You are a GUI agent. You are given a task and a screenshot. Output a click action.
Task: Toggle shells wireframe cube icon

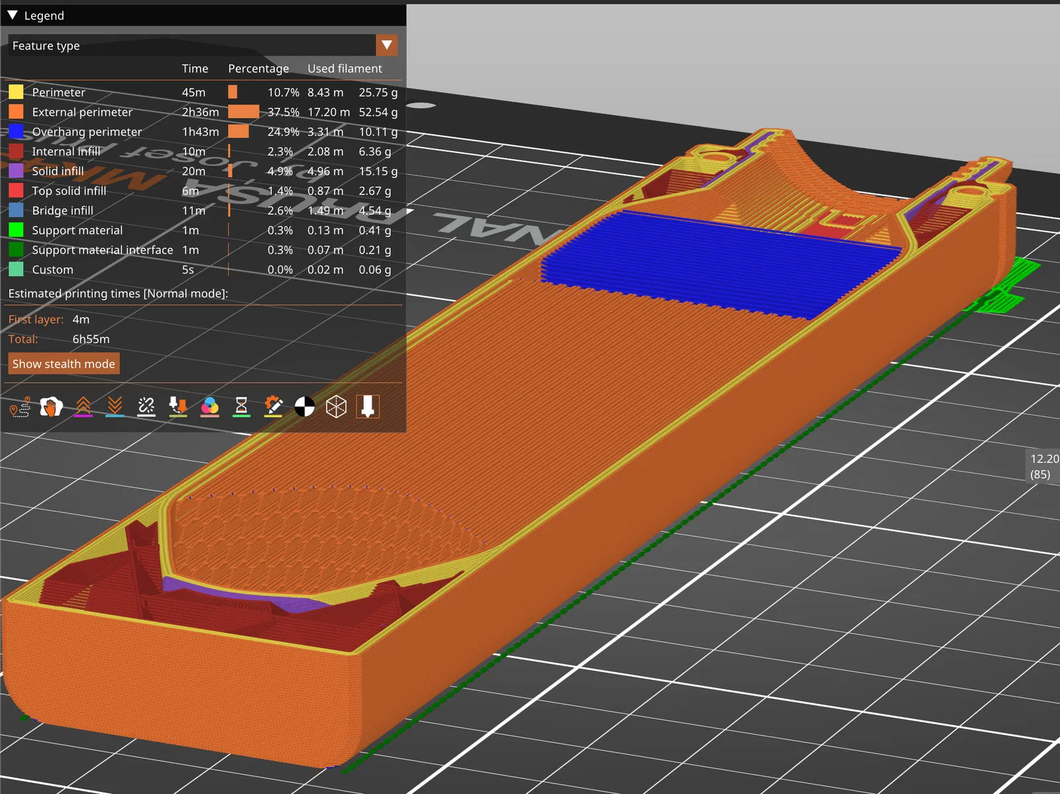(x=336, y=407)
